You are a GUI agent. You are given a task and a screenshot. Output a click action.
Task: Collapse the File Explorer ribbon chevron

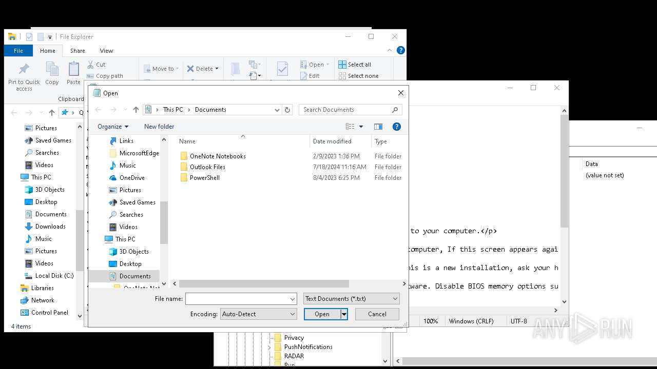(390, 50)
